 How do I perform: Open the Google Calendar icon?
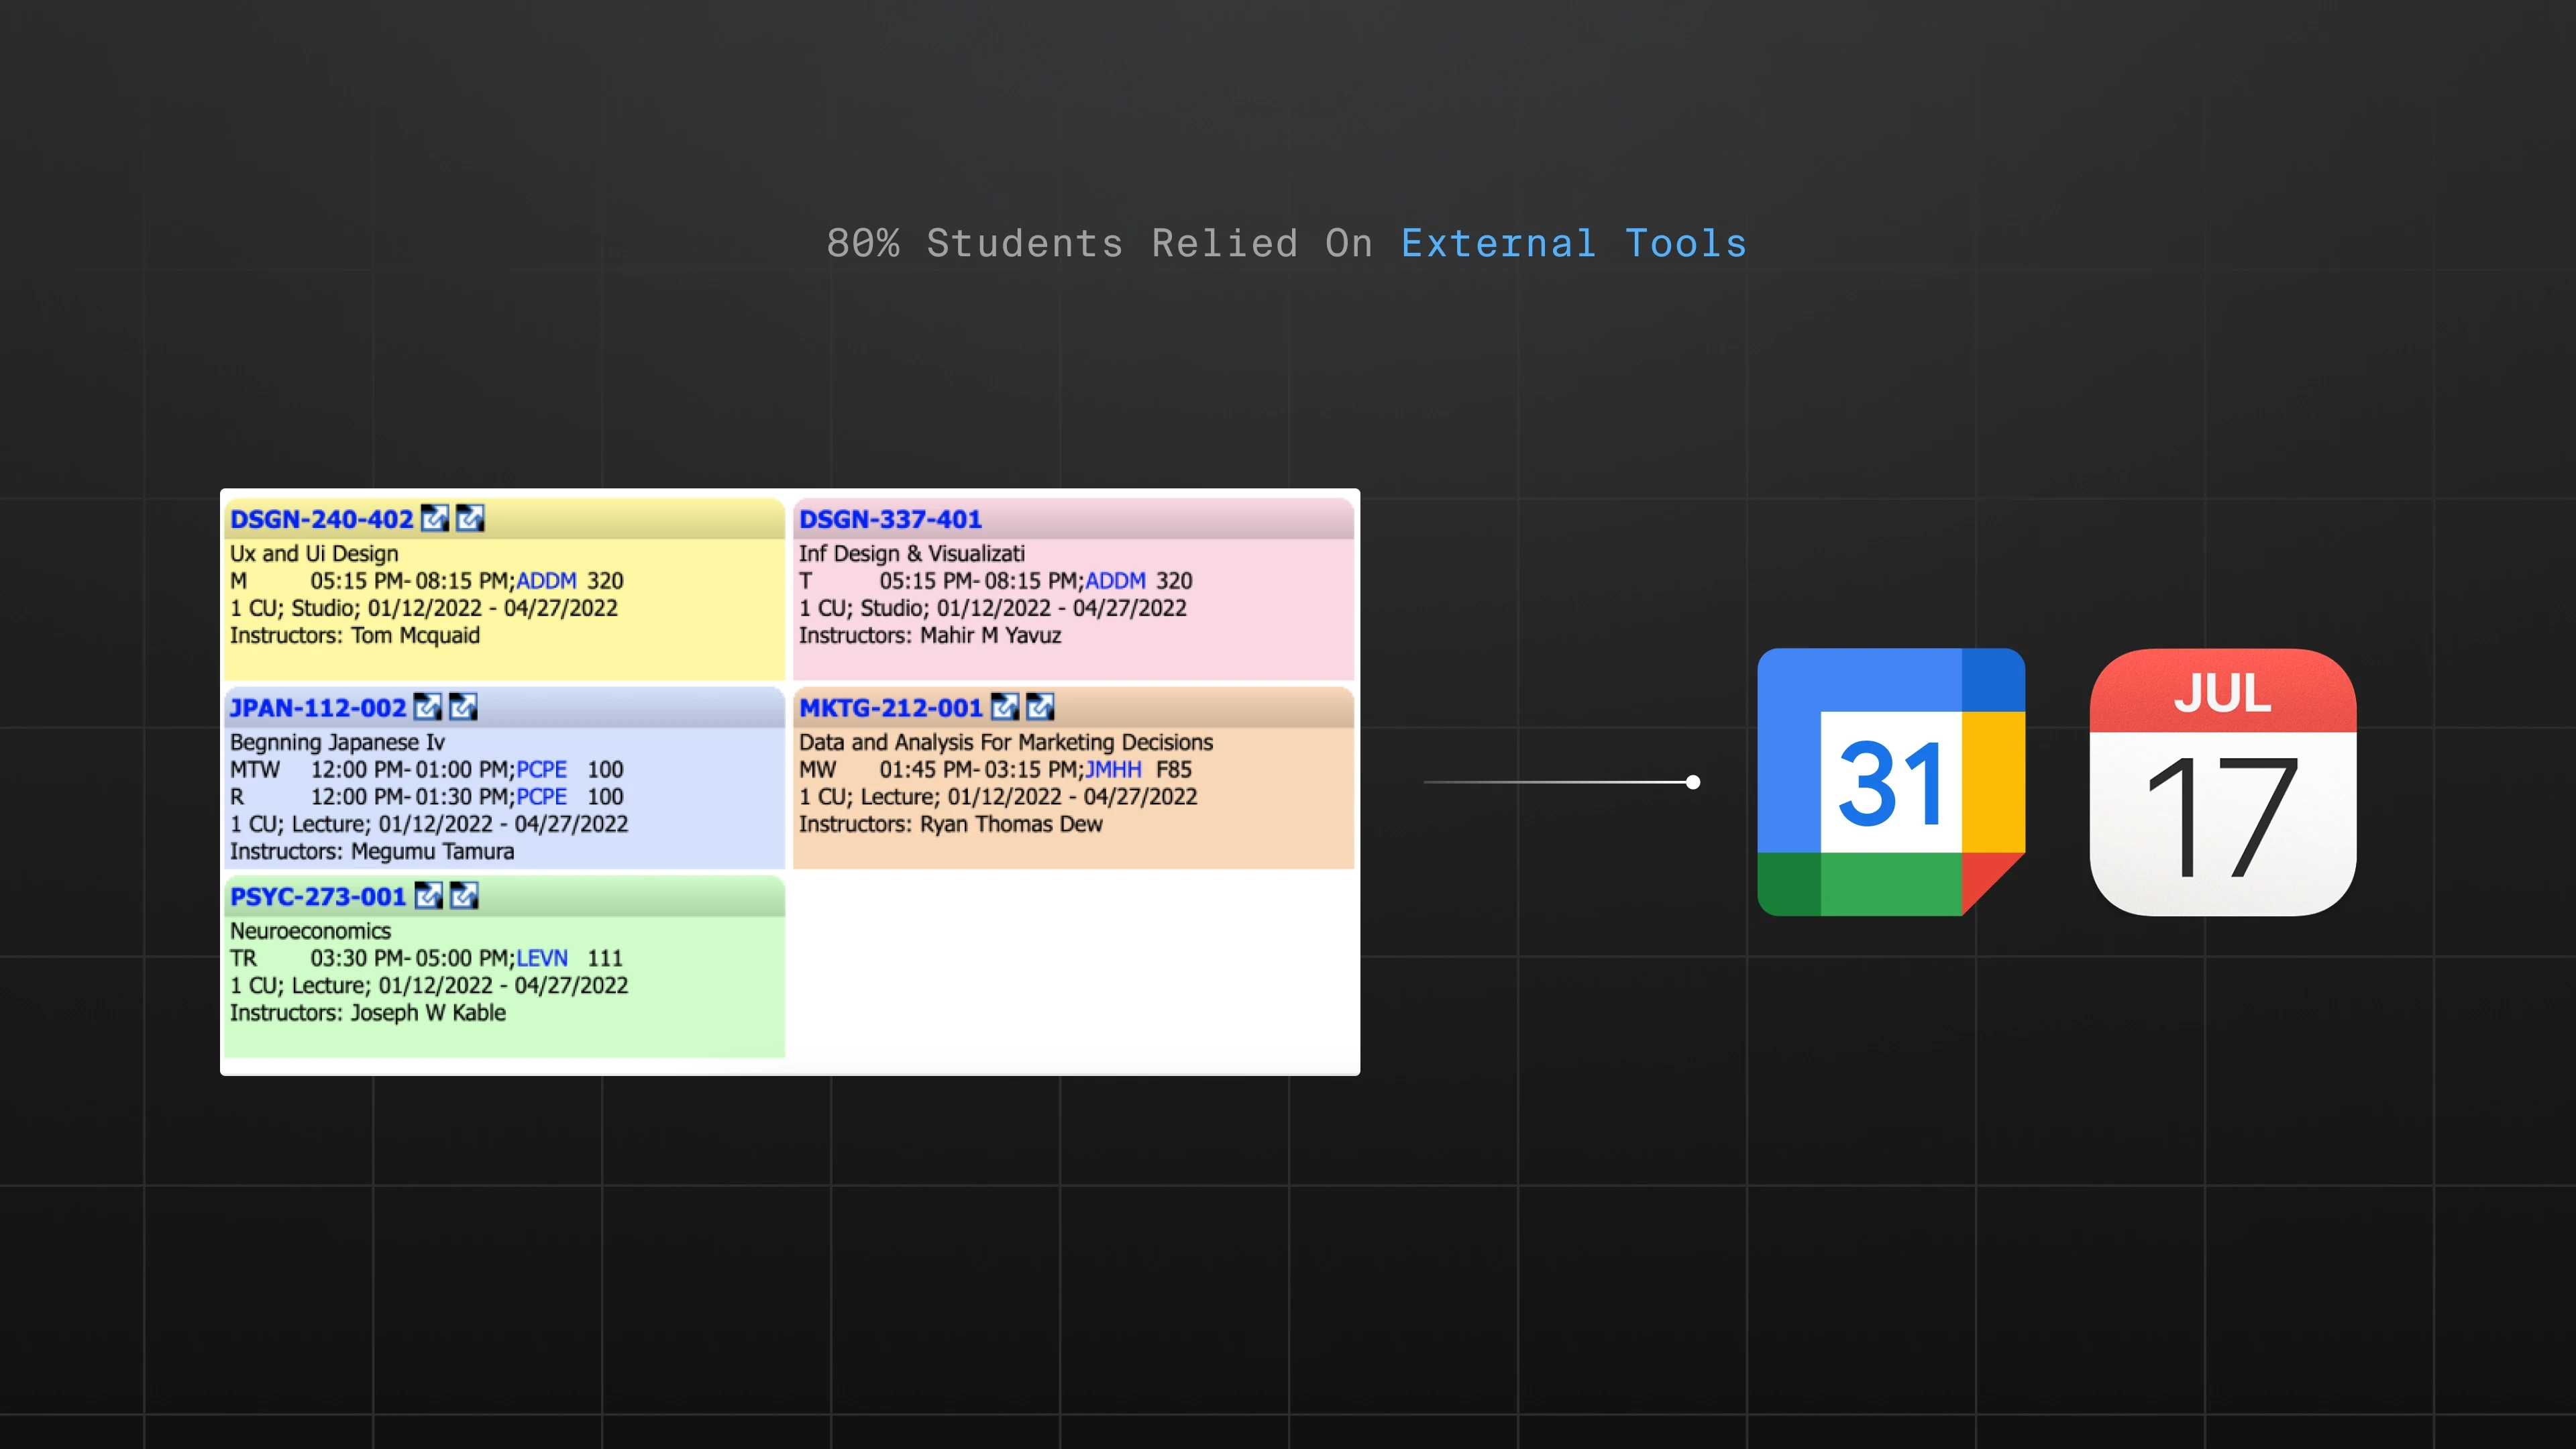[1890, 782]
